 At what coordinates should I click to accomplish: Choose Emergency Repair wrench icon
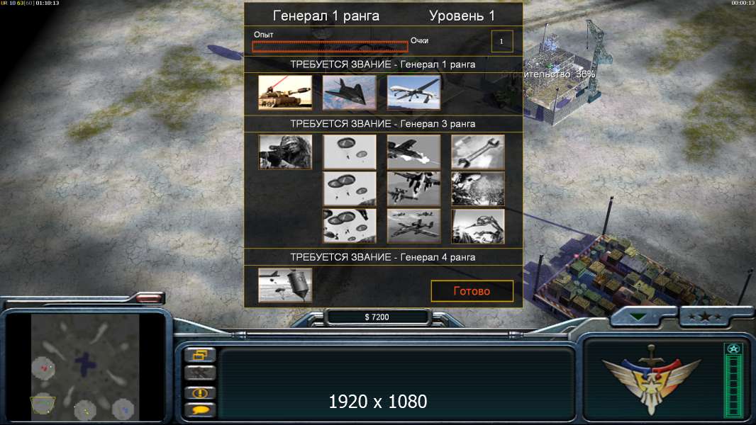pos(478,152)
